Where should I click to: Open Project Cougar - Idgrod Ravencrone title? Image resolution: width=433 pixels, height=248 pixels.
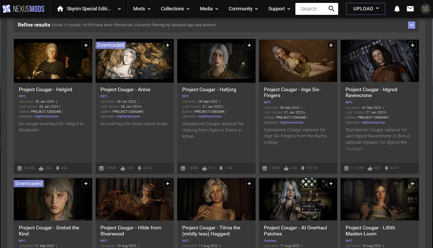[x=371, y=93]
